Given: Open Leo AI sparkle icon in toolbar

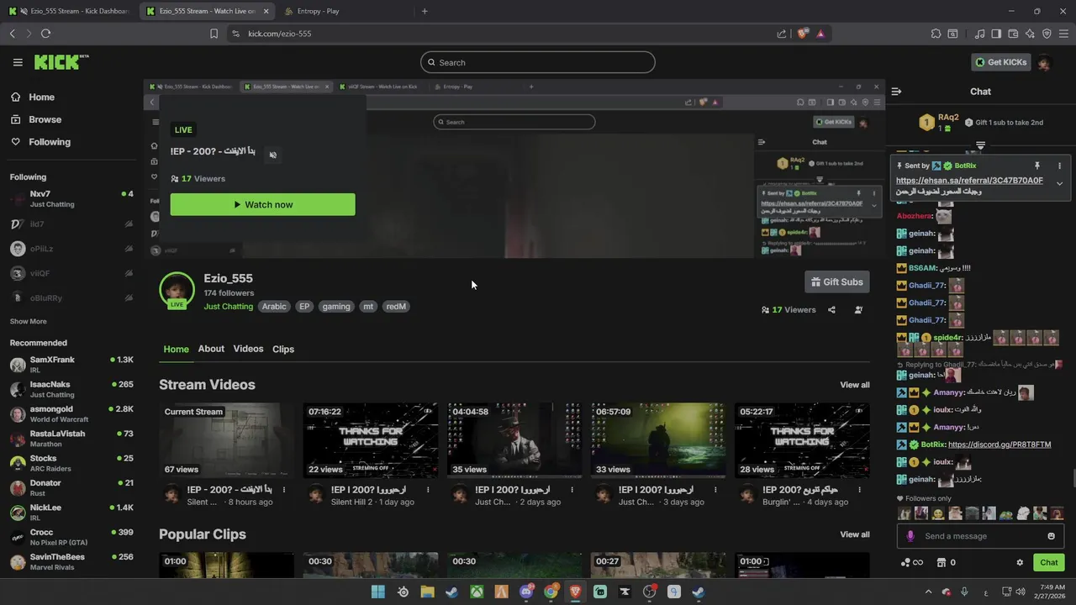Looking at the screenshot, I should pos(1030,34).
